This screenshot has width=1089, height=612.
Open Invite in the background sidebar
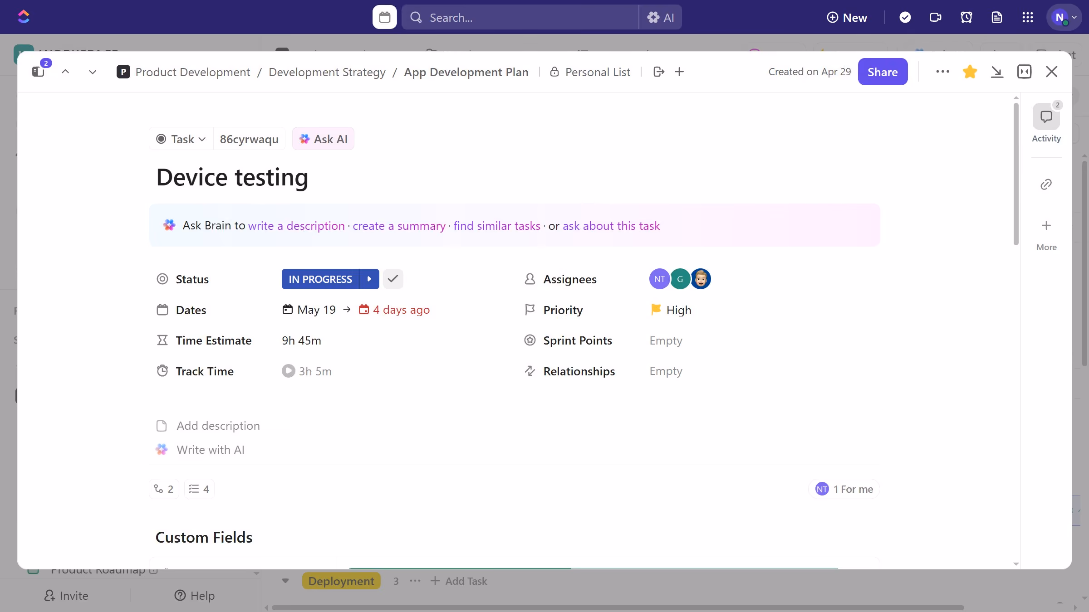pos(66,595)
